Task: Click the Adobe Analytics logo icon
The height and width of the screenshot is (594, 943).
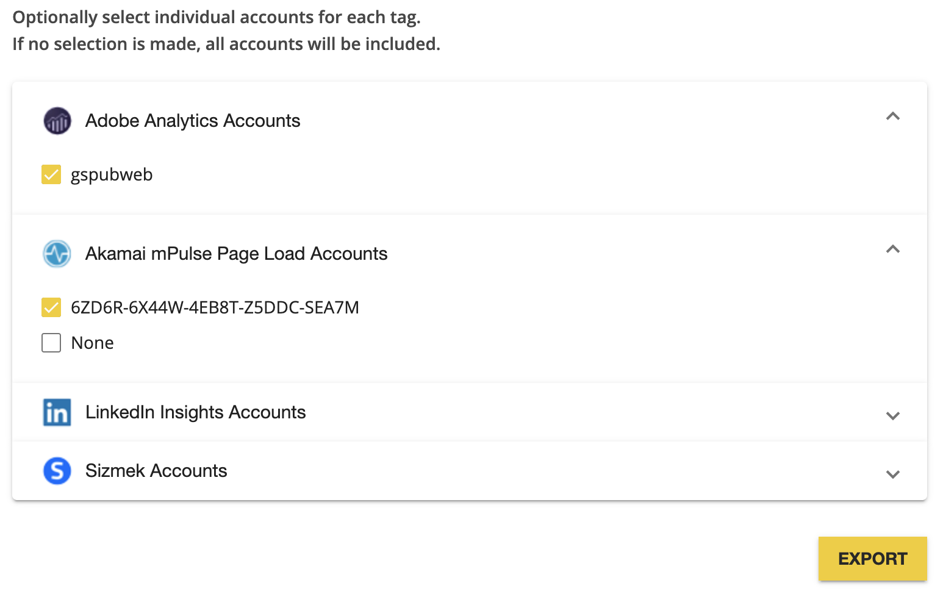Action: (x=57, y=121)
